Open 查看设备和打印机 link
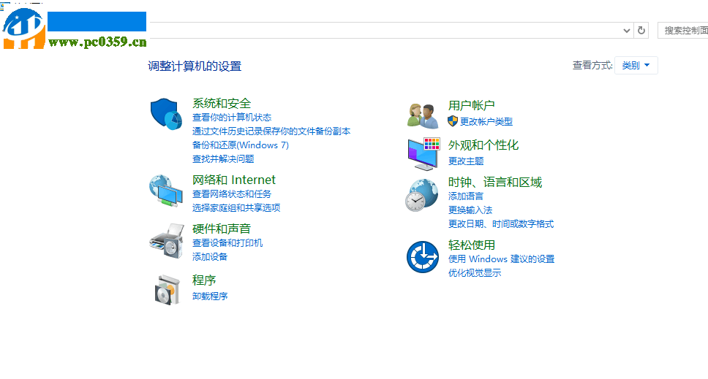The image size is (708, 379). (227, 243)
